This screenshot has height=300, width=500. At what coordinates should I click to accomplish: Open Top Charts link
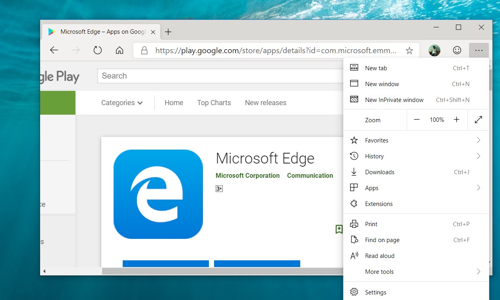214,103
